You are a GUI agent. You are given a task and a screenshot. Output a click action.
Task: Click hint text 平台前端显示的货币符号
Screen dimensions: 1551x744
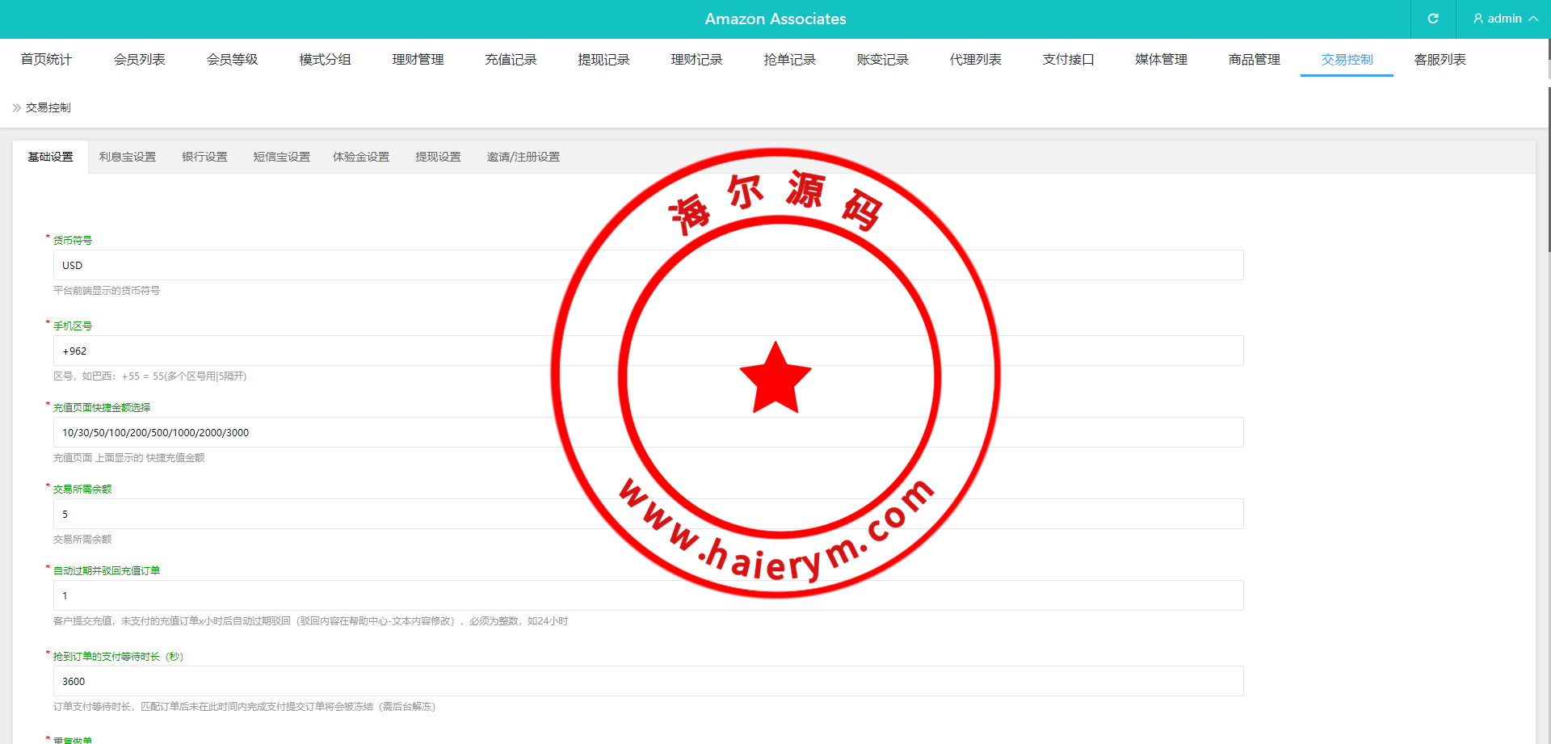tap(107, 290)
